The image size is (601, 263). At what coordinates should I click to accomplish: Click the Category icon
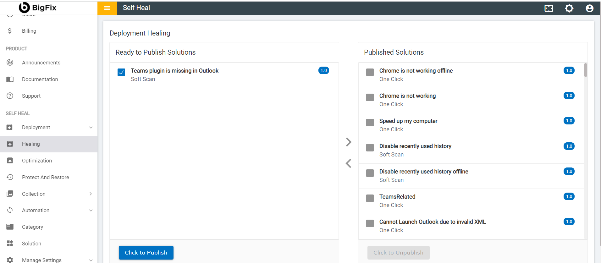(10, 227)
